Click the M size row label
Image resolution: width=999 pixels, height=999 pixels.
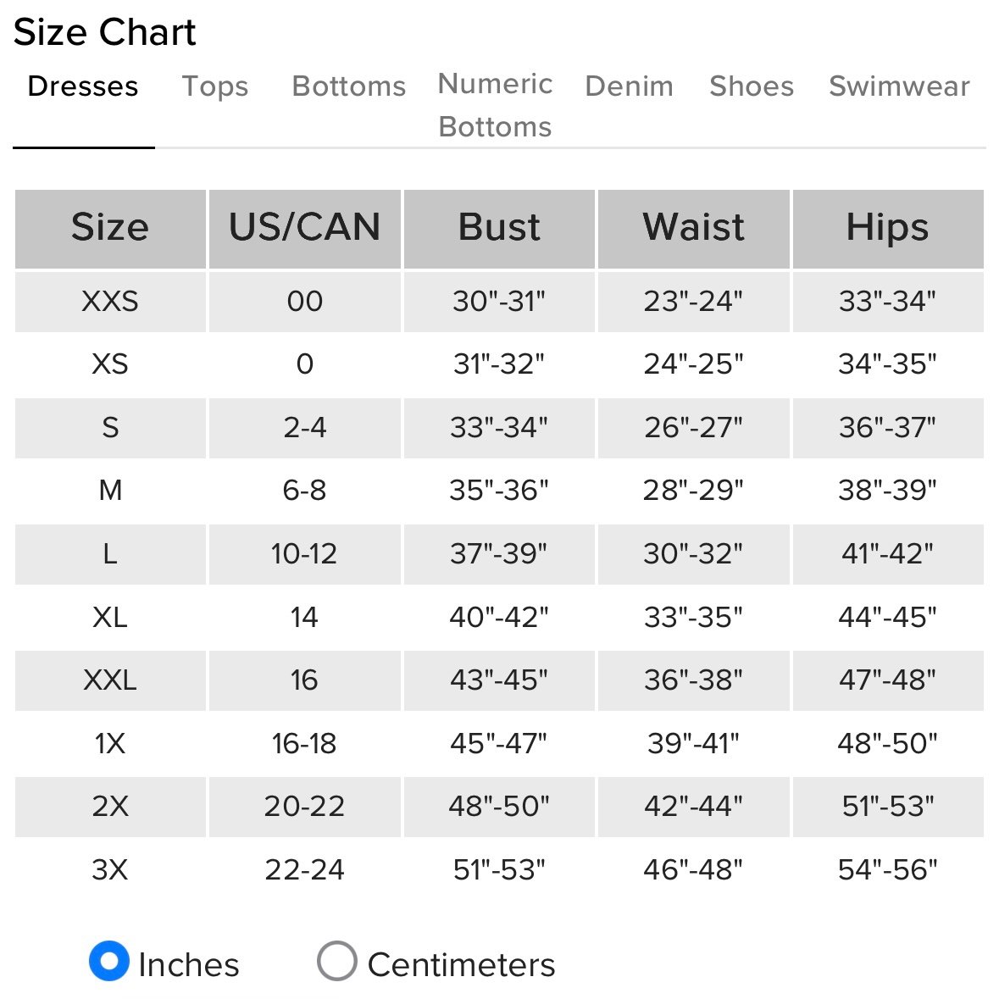110,490
